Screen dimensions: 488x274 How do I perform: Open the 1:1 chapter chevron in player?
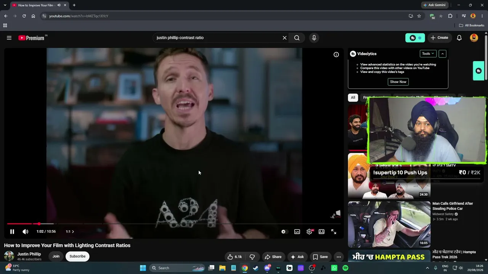70,231
